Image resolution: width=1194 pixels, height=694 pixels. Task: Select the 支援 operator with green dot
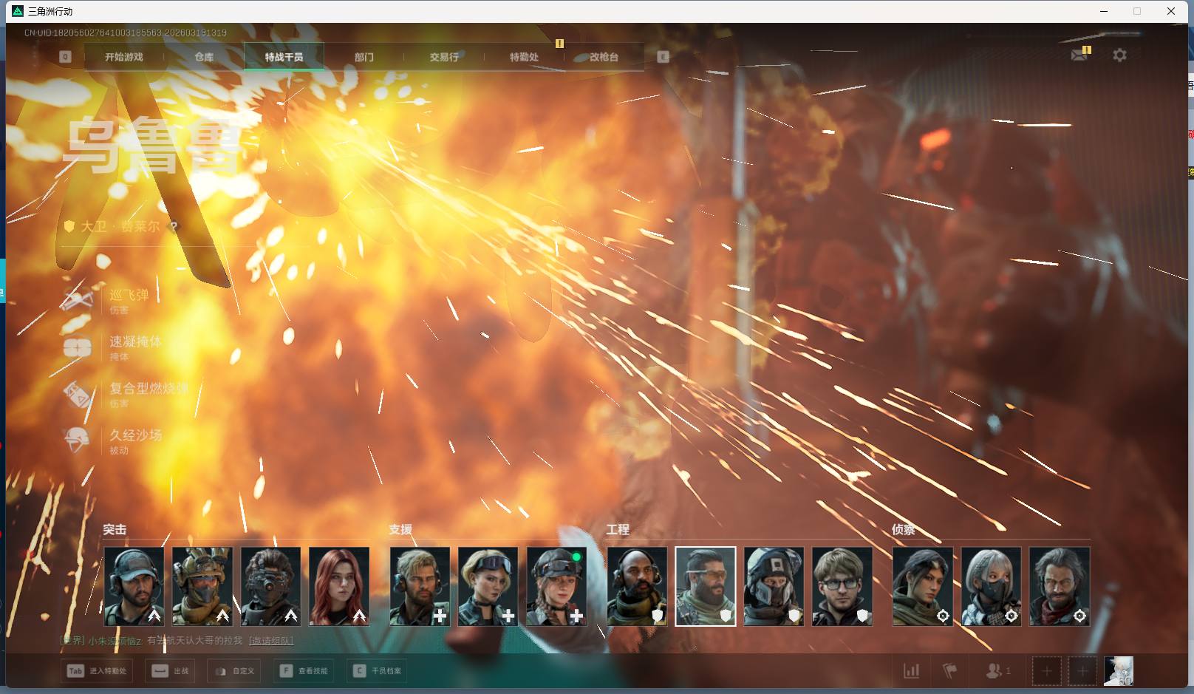[x=556, y=587]
